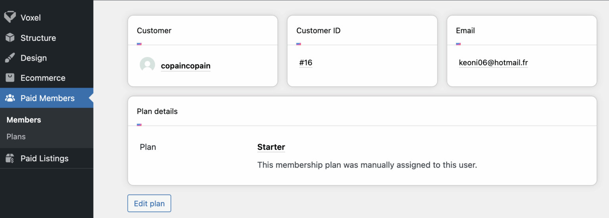Open the copaincopain customer profile link
Viewport: 609px width, 218px height.
186,66
